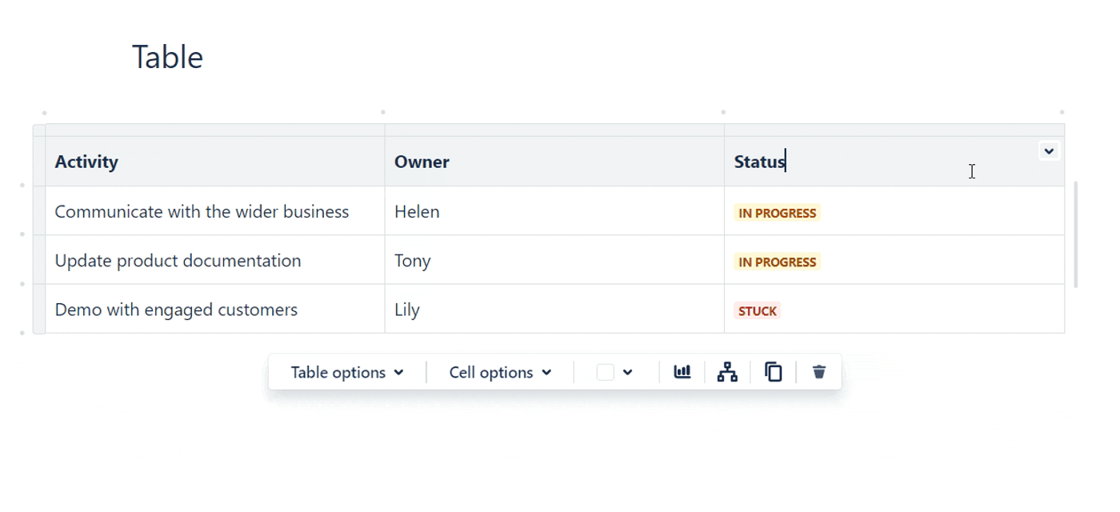Select the Tony row via left row handle
The image size is (1120, 512).
point(39,260)
